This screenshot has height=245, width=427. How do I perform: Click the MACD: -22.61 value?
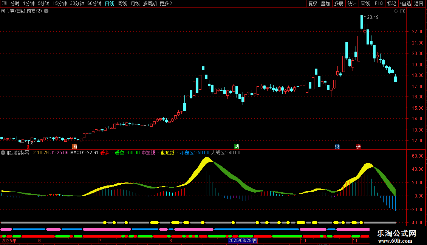tap(84, 153)
